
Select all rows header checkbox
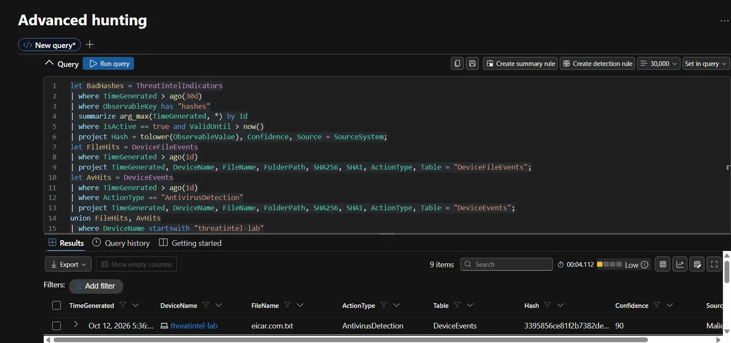coord(57,305)
